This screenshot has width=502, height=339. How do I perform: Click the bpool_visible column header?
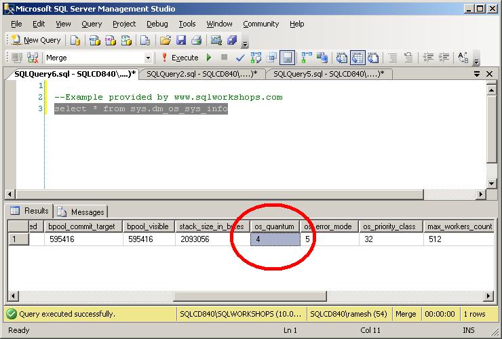(149, 226)
